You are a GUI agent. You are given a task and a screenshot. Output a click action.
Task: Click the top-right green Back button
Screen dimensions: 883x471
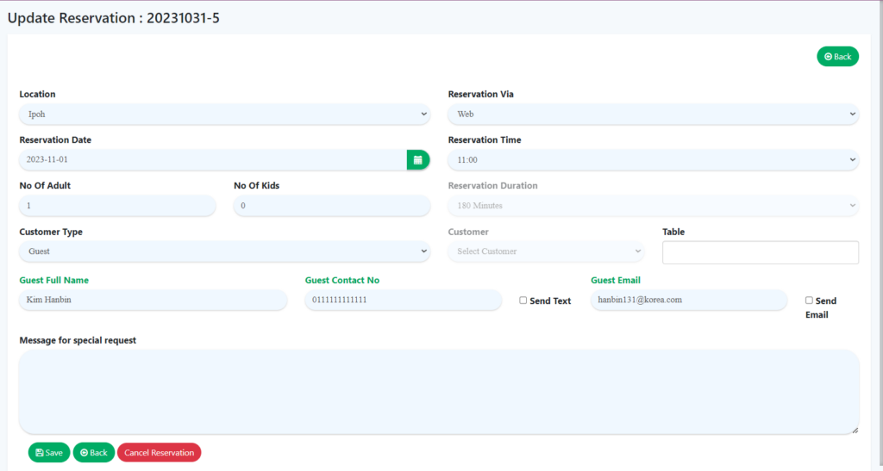click(x=837, y=57)
